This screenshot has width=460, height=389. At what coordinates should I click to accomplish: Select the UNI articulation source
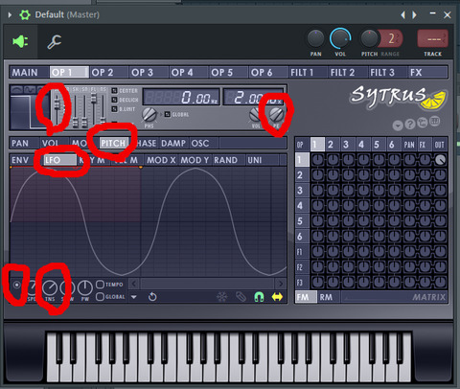click(262, 160)
